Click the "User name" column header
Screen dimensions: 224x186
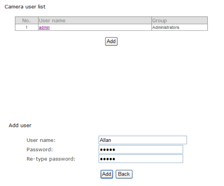click(52, 20)
